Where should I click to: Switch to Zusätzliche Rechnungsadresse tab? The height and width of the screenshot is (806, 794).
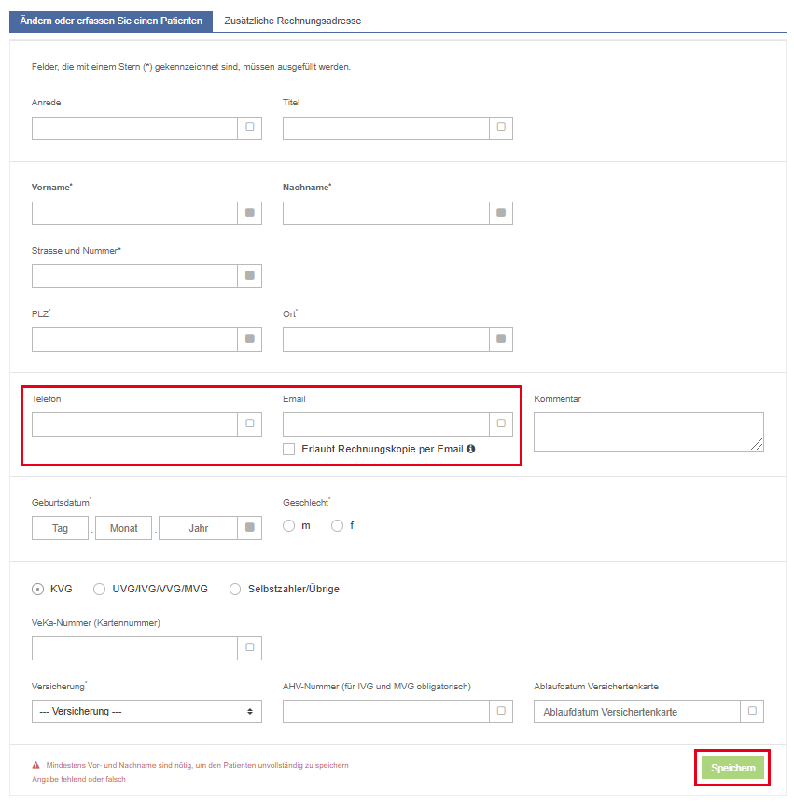(x=293, y=21)
